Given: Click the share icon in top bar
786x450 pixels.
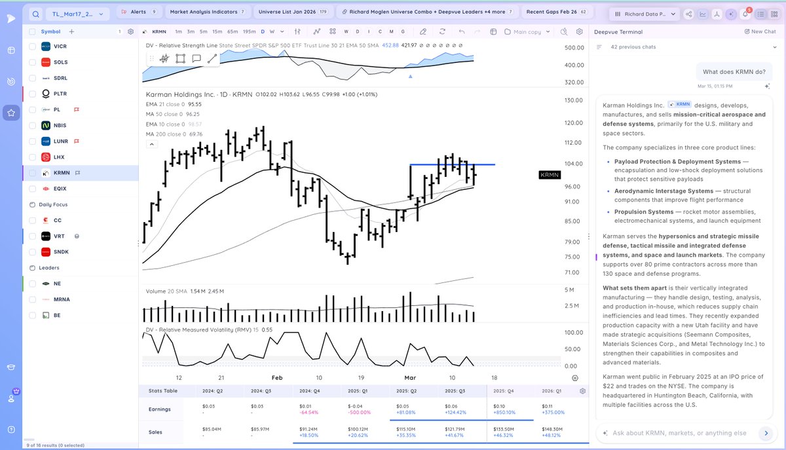Looking at the screenshot, I should (688, 14).
